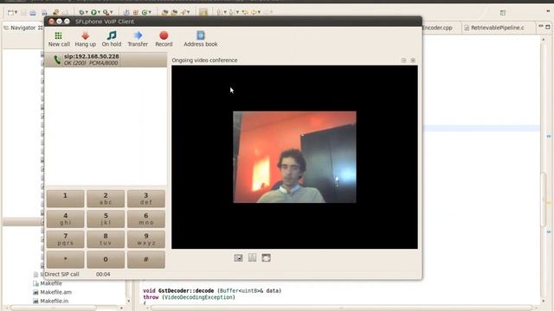Click the Eclipse New file toolbar icon
Viewport: 554px width, 311px height.
tap(10, 13)
